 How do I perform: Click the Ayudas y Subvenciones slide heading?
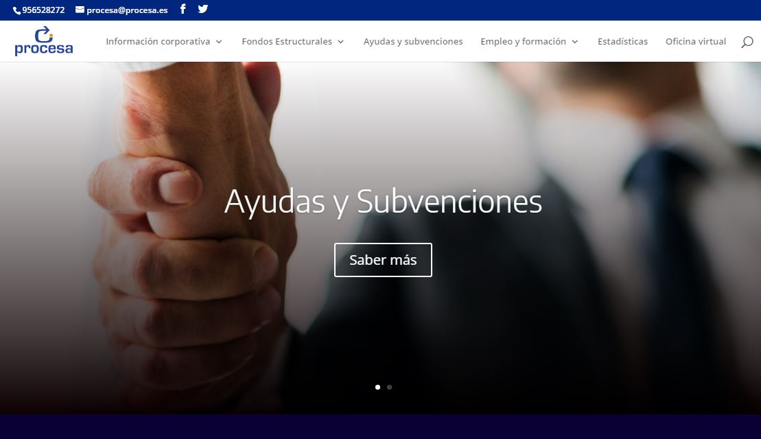[383, 202]
